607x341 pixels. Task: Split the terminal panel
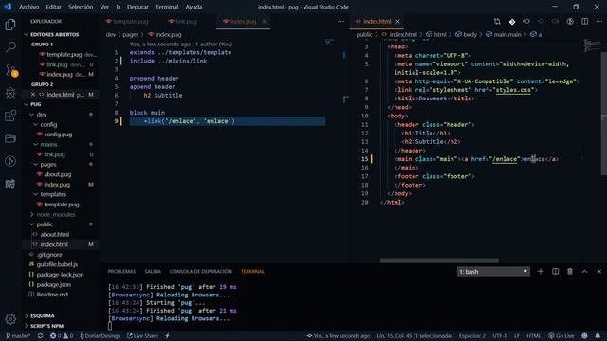click(555, 272)
